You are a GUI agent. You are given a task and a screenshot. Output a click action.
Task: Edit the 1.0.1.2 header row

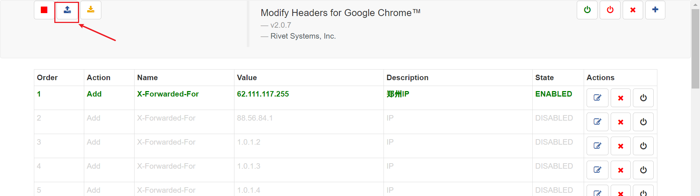(x=597, y=146)
